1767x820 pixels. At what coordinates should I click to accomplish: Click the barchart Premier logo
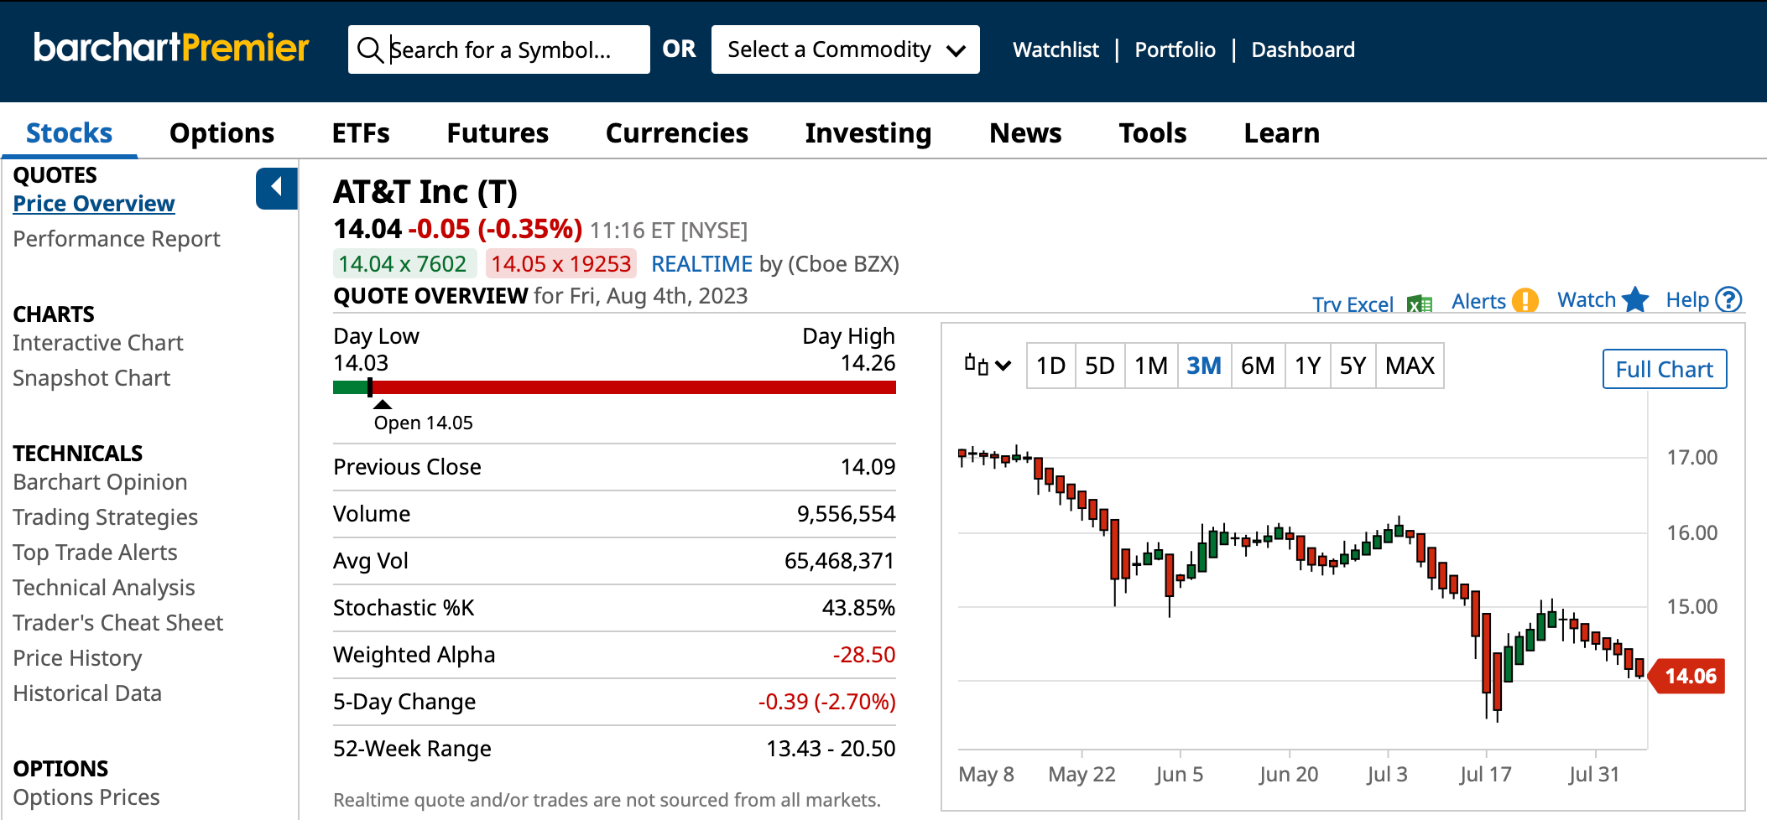click(x=171, y=48)
